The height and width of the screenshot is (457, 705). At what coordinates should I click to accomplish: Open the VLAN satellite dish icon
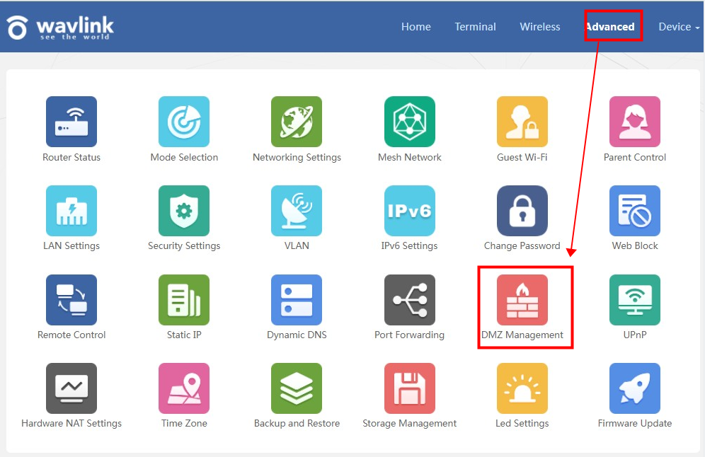click(x=297, y=210)
